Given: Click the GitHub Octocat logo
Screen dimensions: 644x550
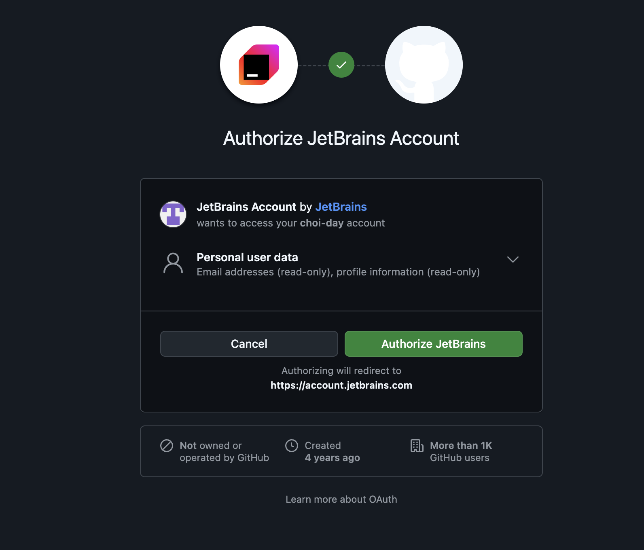Looking at the screenshot, I should click(x=424, y=65).
